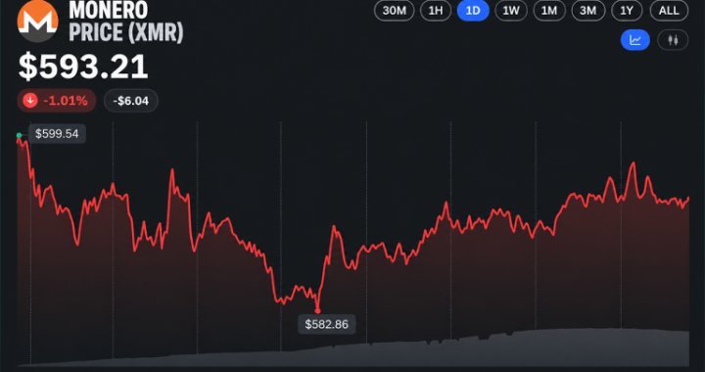Click the -$6.04 change badge
This screenshot has height=372, width=705.
131,101
